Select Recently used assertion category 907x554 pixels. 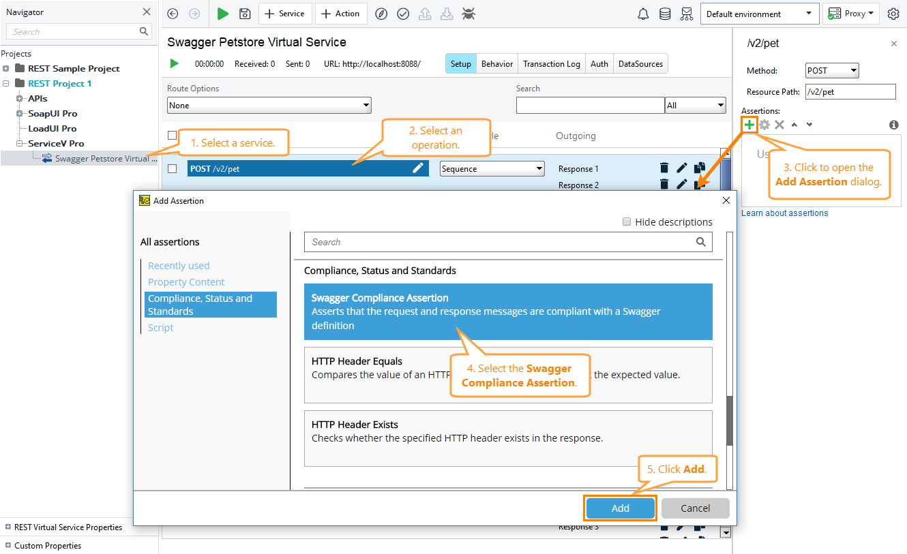point(179,266)
